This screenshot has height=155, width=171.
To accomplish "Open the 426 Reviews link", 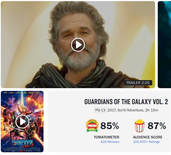I will coord(110,142).
